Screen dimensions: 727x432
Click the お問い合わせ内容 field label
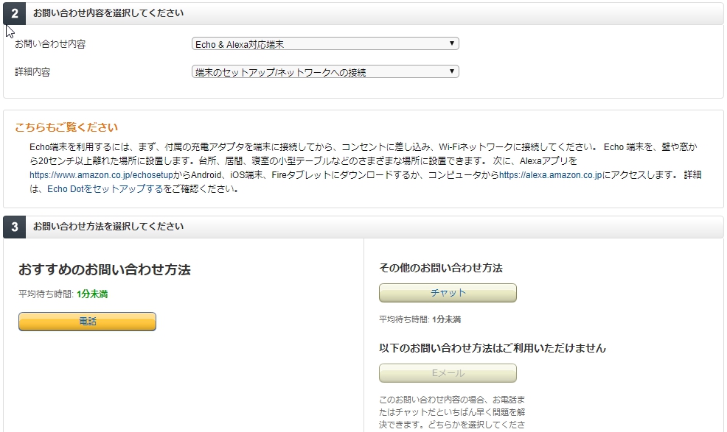pyautogui.click(x=50, y=44)
